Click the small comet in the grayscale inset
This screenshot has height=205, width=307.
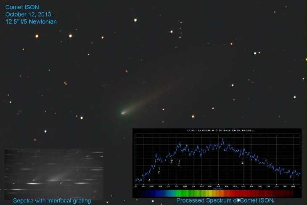tap(55, 178)
